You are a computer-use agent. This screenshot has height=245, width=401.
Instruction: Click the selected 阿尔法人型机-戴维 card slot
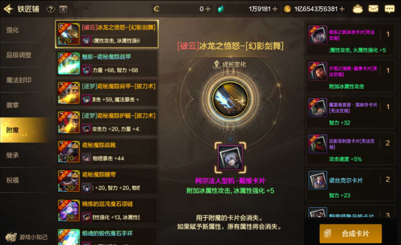click(x=231, y=157)
